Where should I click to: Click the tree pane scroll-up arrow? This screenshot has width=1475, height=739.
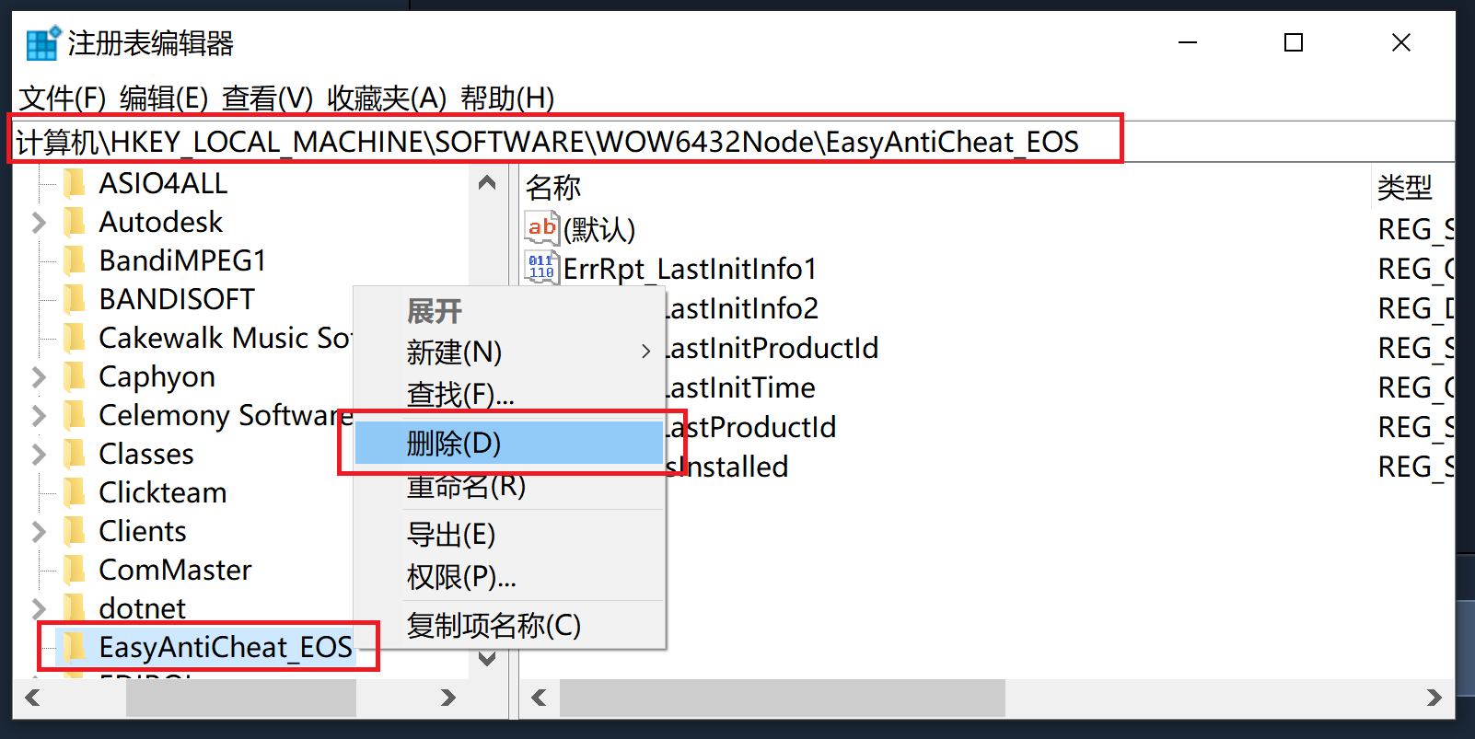[x=488, y=183]
